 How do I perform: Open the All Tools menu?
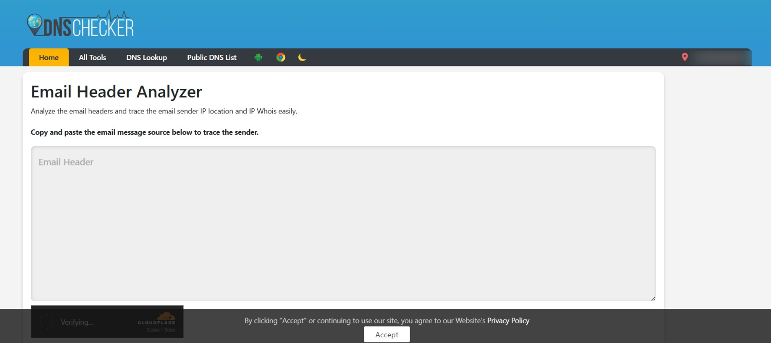(93, 57)
